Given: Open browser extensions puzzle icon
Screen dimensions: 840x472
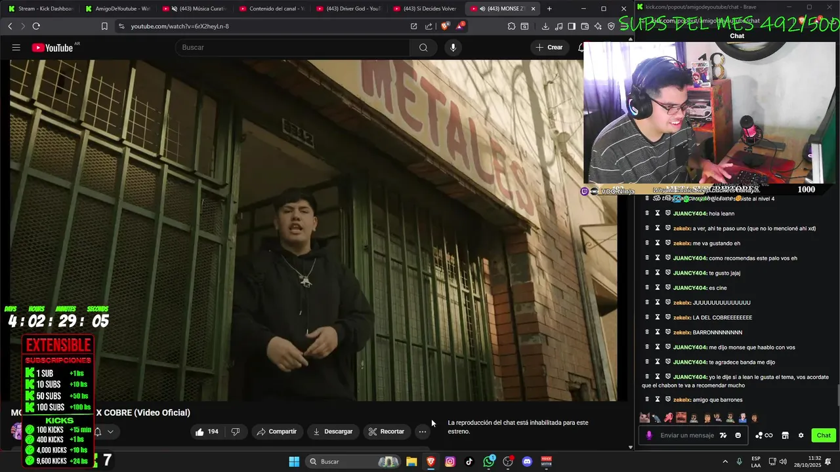Looking at the screenshot, I should point(511,26).
